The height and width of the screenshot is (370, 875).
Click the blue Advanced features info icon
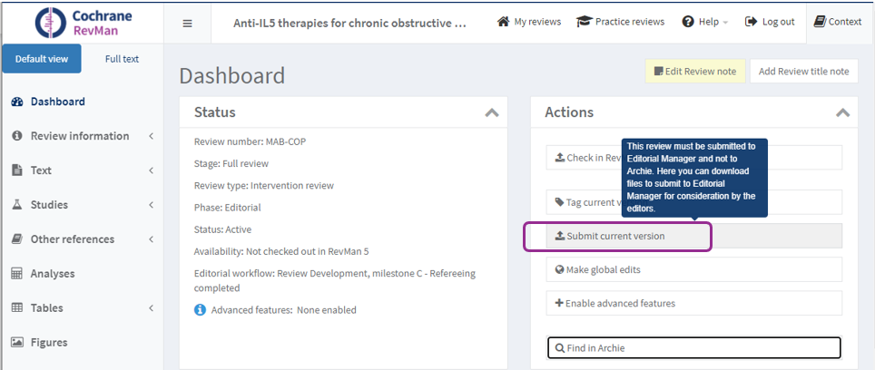click(201, 310)
